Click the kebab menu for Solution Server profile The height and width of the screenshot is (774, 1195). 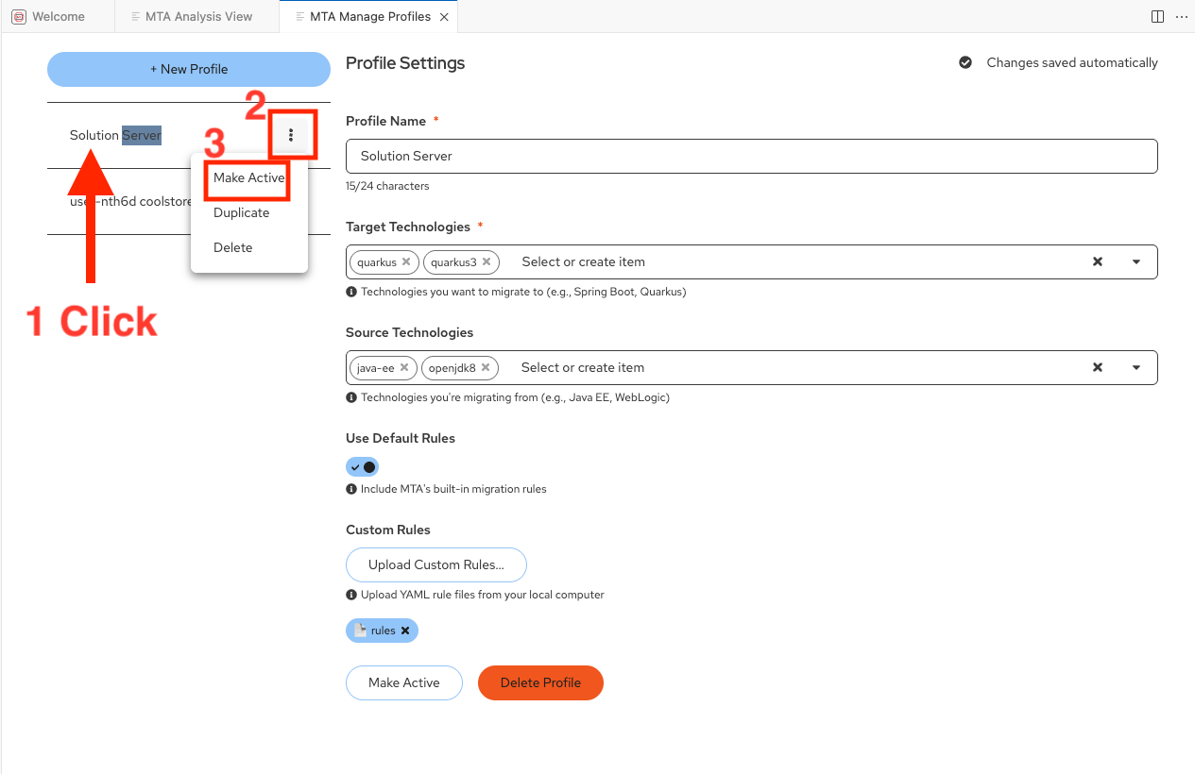pyautogui.click(x=291, y=135)
